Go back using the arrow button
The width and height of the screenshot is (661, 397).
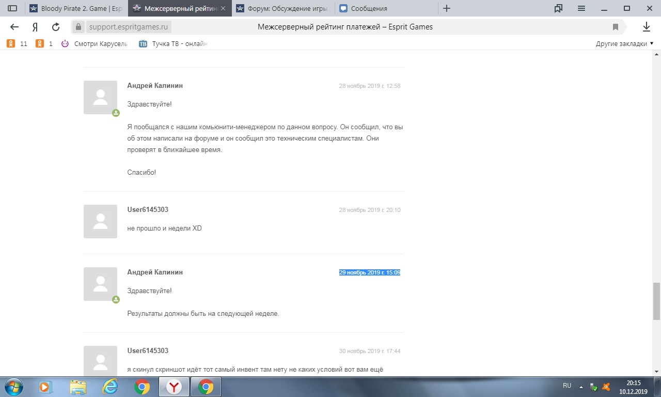click(x=14, y=27)
